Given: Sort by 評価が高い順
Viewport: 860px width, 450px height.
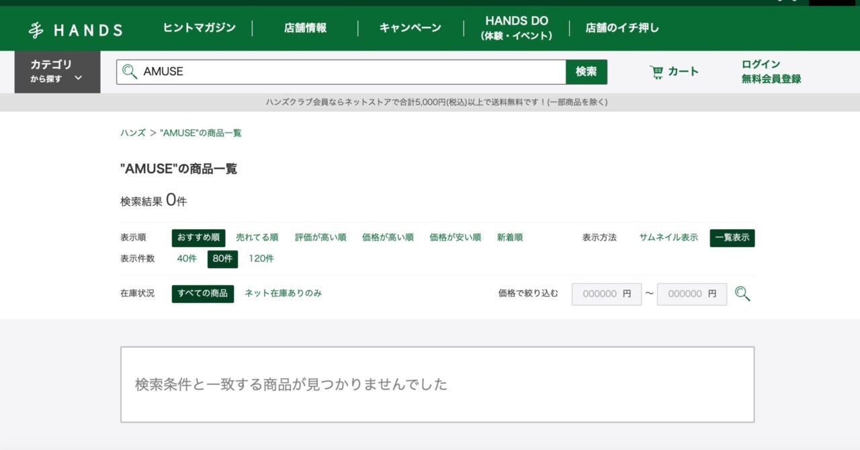Looking at the screenshot, I should (x=320, y=238).
